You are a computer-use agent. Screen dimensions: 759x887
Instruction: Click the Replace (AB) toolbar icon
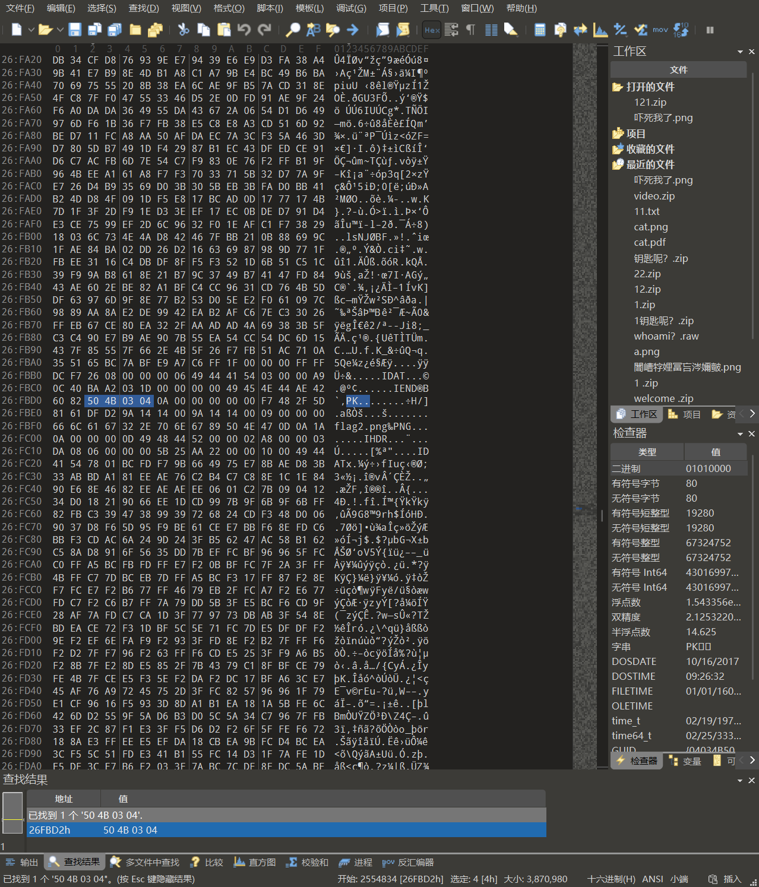pyautogui.click(x=313, y=30)
